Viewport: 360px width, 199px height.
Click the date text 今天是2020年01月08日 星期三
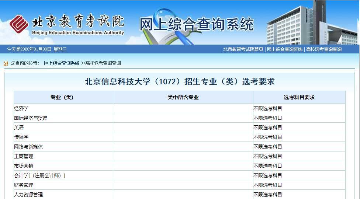point(37,49)
